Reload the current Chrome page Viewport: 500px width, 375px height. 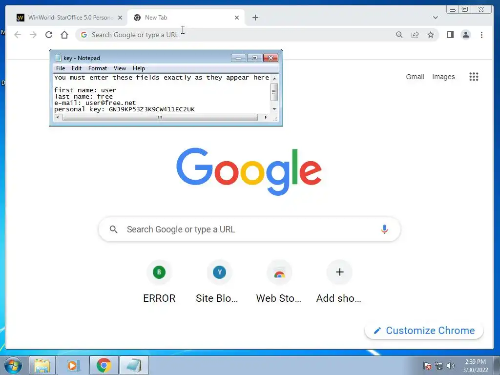pos(49,35)
